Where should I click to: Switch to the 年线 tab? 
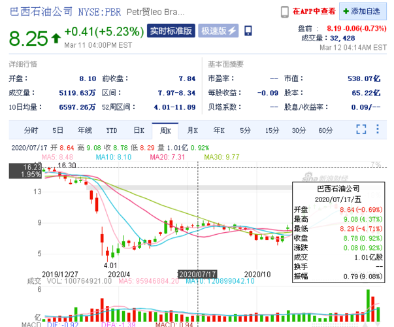pyautogui.click(x=85, y=130)
